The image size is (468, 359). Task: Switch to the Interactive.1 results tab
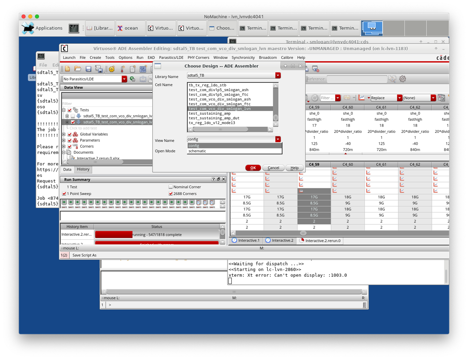(246, 240)
